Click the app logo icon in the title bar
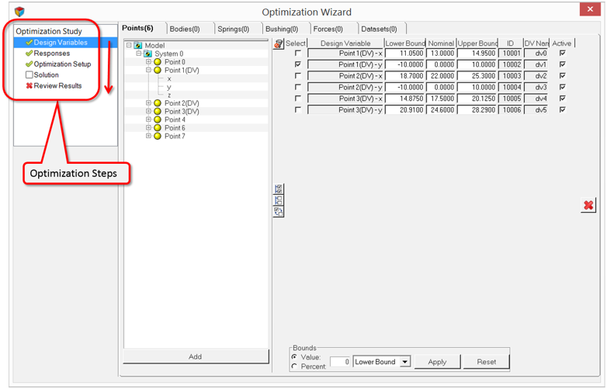 click(19, 12)
